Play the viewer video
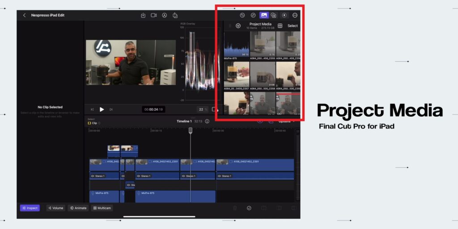Screen dimensions: 458x229 pyautogui.click(x=102, y=110)
